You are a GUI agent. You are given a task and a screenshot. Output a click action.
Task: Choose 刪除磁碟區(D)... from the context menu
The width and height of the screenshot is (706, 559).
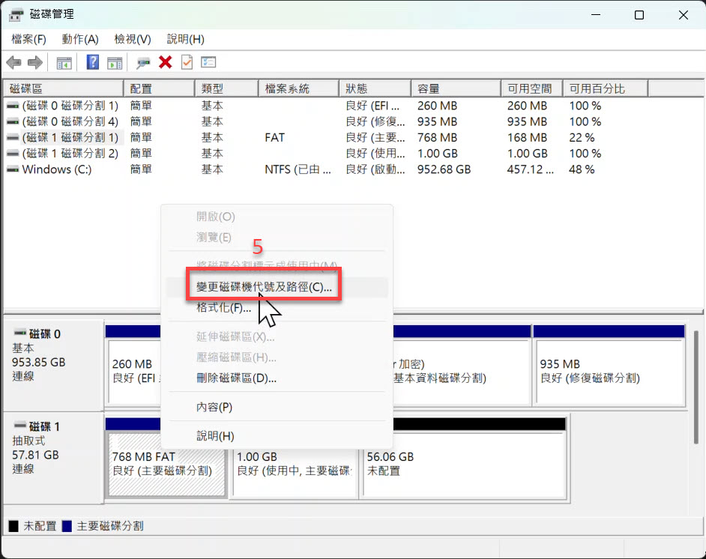click(236, 378)
